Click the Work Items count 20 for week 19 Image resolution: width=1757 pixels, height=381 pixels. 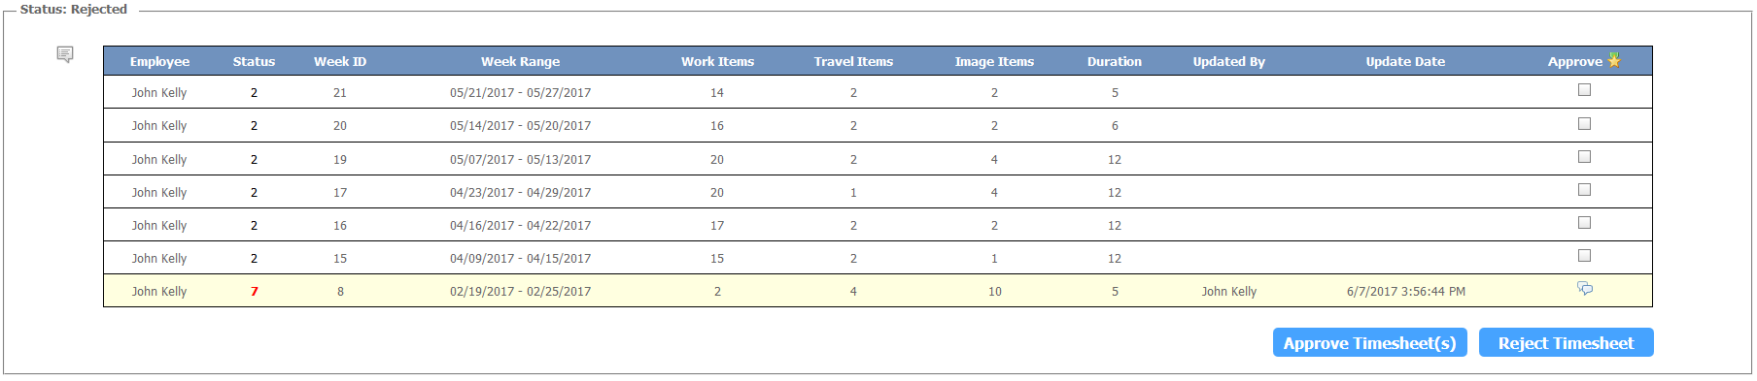[x=717, y=159]
